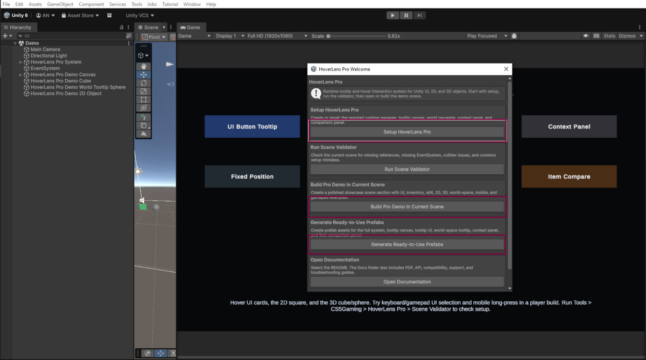This screenshot has height=360, width=646.
Task: Toggle the Game view mute audio icon
Action: click(586, 36)
